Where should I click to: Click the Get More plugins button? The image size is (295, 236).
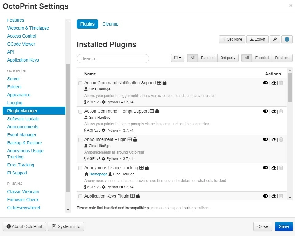[232, 39]
